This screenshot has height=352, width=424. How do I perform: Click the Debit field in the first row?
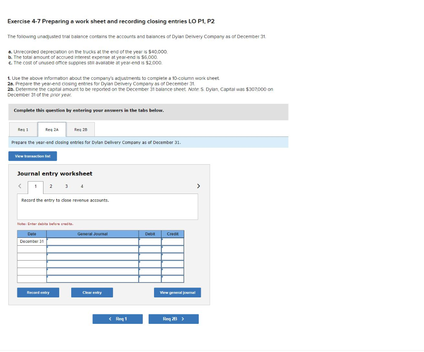point(150,241)
